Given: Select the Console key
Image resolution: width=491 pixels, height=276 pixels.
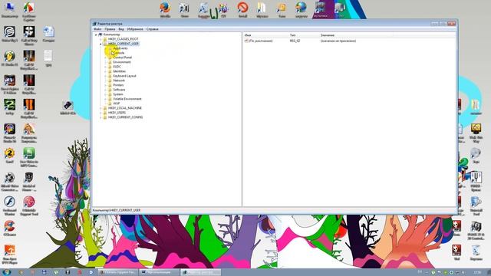Looking at the screenshot, I should click(x=119, y=53).
